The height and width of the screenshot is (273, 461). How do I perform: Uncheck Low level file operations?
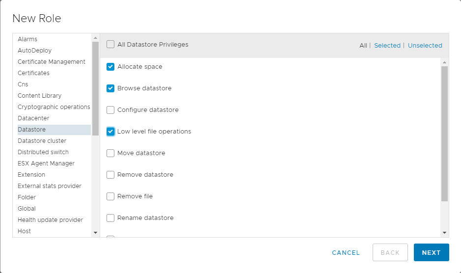[110, 132]
